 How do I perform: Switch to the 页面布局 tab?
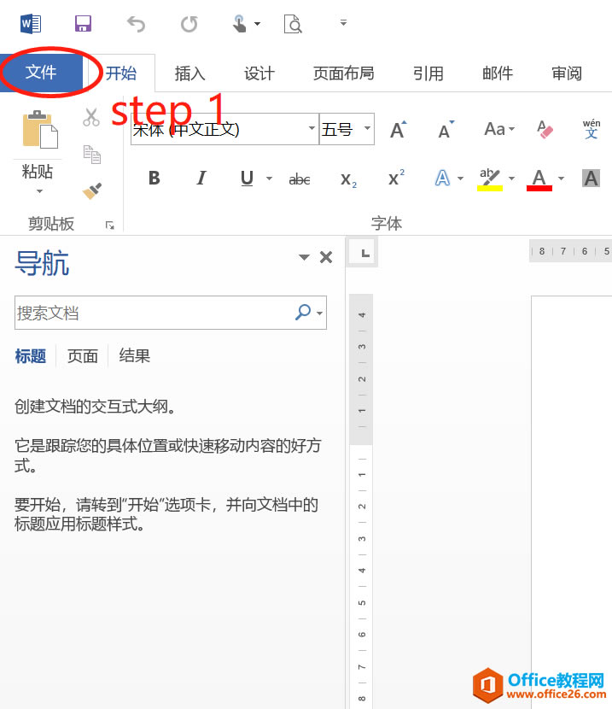(x=344, y=73)
